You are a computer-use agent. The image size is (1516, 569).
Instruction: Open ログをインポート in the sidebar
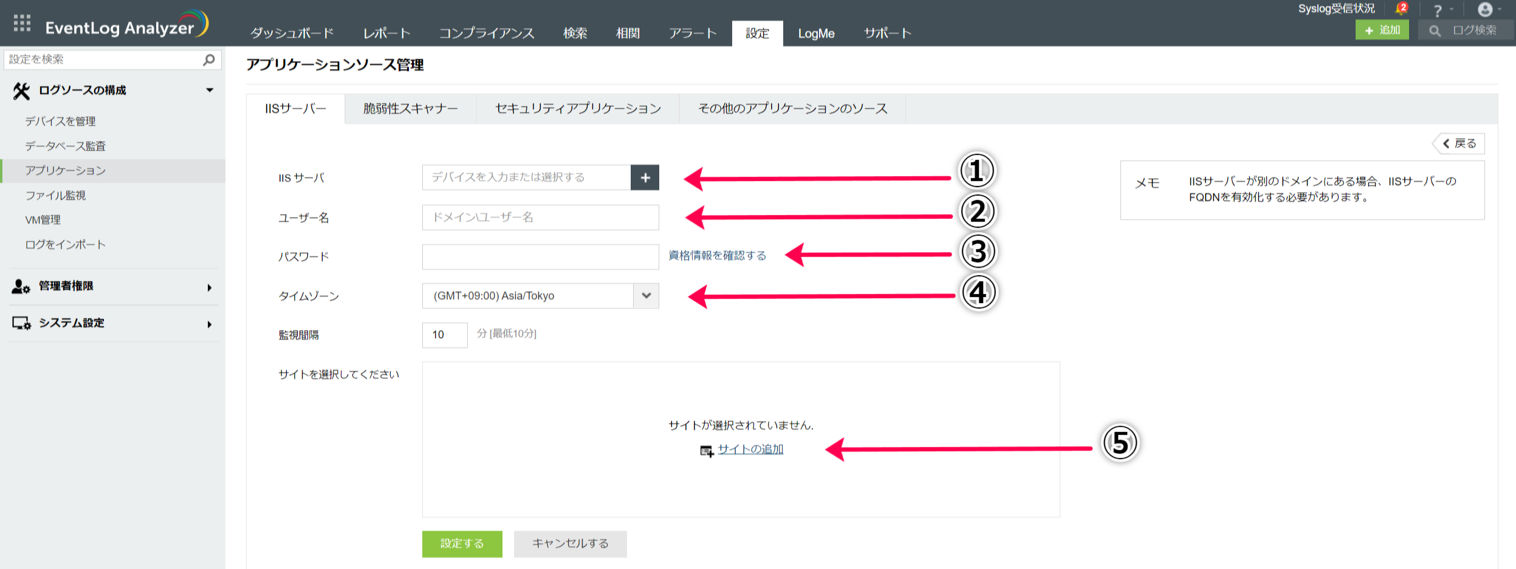(65, 245)
